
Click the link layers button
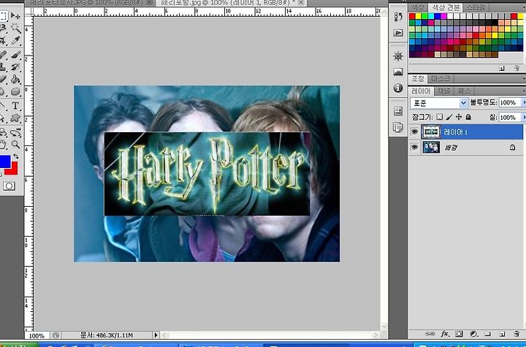[x=430, y=334]
